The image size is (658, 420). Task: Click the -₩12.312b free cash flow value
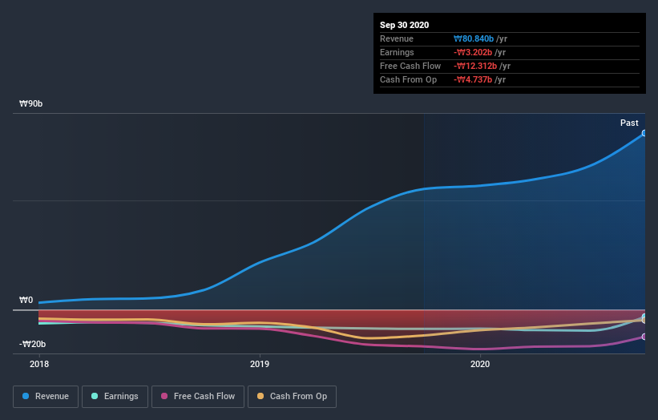click(475, 67)
